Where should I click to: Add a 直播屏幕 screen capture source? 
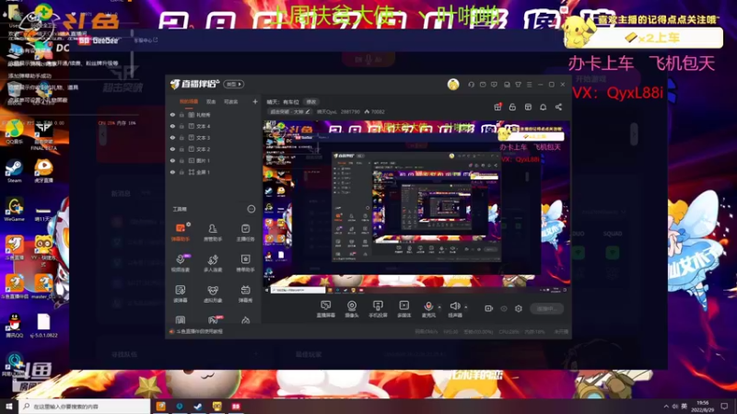coord(326,309)
